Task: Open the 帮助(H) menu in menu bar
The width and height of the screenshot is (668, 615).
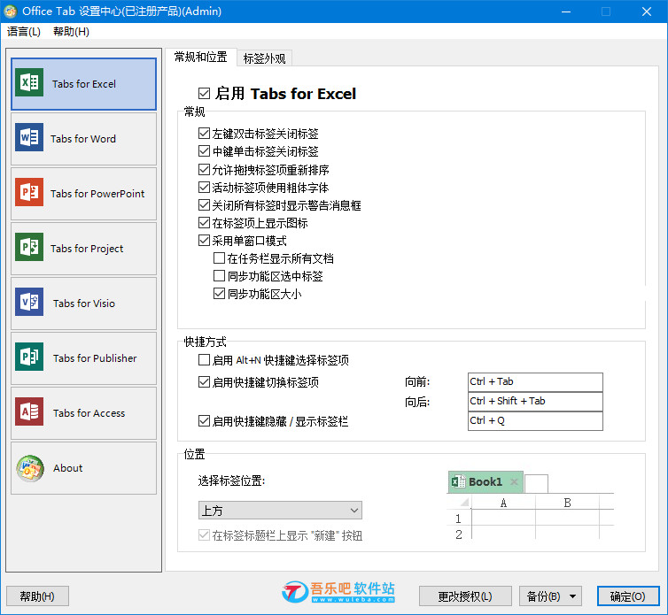Action: click(x=71, y=32)
